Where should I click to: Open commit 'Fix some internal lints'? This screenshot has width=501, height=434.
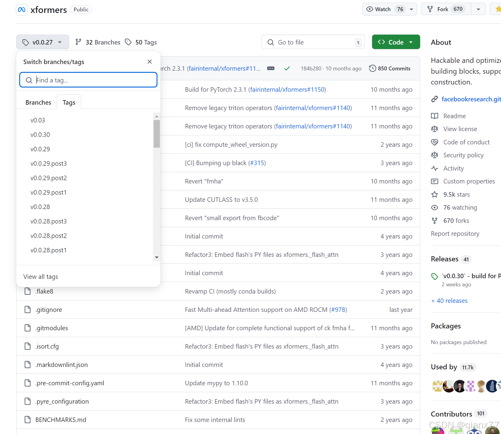point(215,420)
